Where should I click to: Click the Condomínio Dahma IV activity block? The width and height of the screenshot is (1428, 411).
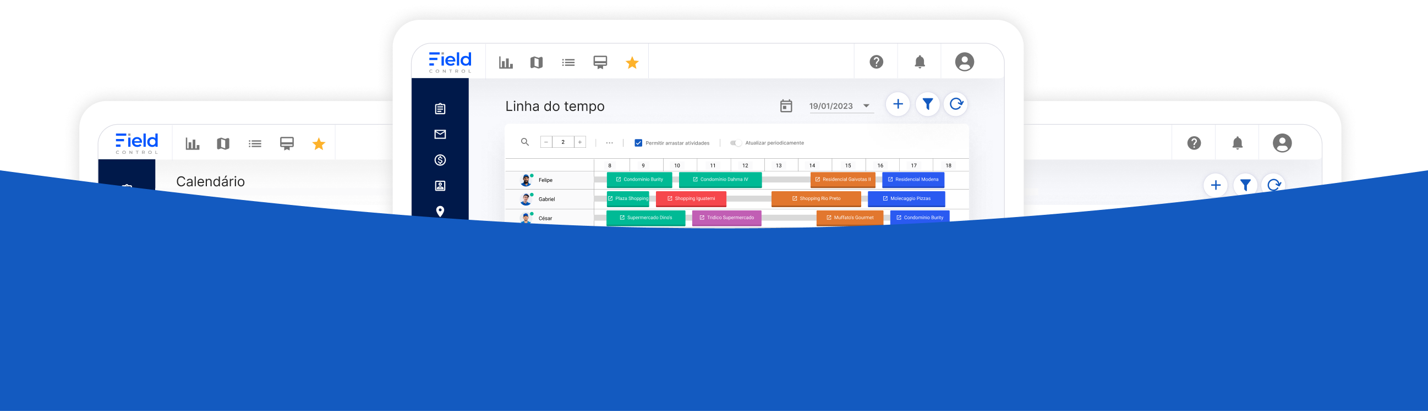(x=720, y=180)
